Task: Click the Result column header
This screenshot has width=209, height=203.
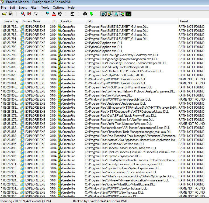Action: [184, 21]
